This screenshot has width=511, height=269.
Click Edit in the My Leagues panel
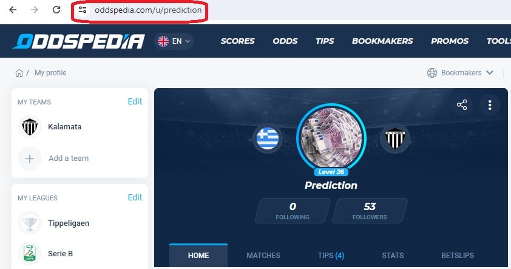(x=135, y=197)
